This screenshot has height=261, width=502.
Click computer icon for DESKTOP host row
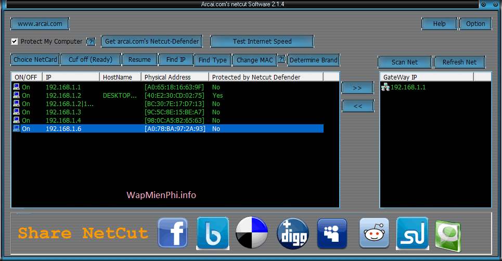(16, 95)
